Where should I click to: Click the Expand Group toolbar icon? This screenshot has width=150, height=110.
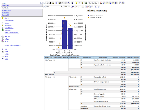123,3
